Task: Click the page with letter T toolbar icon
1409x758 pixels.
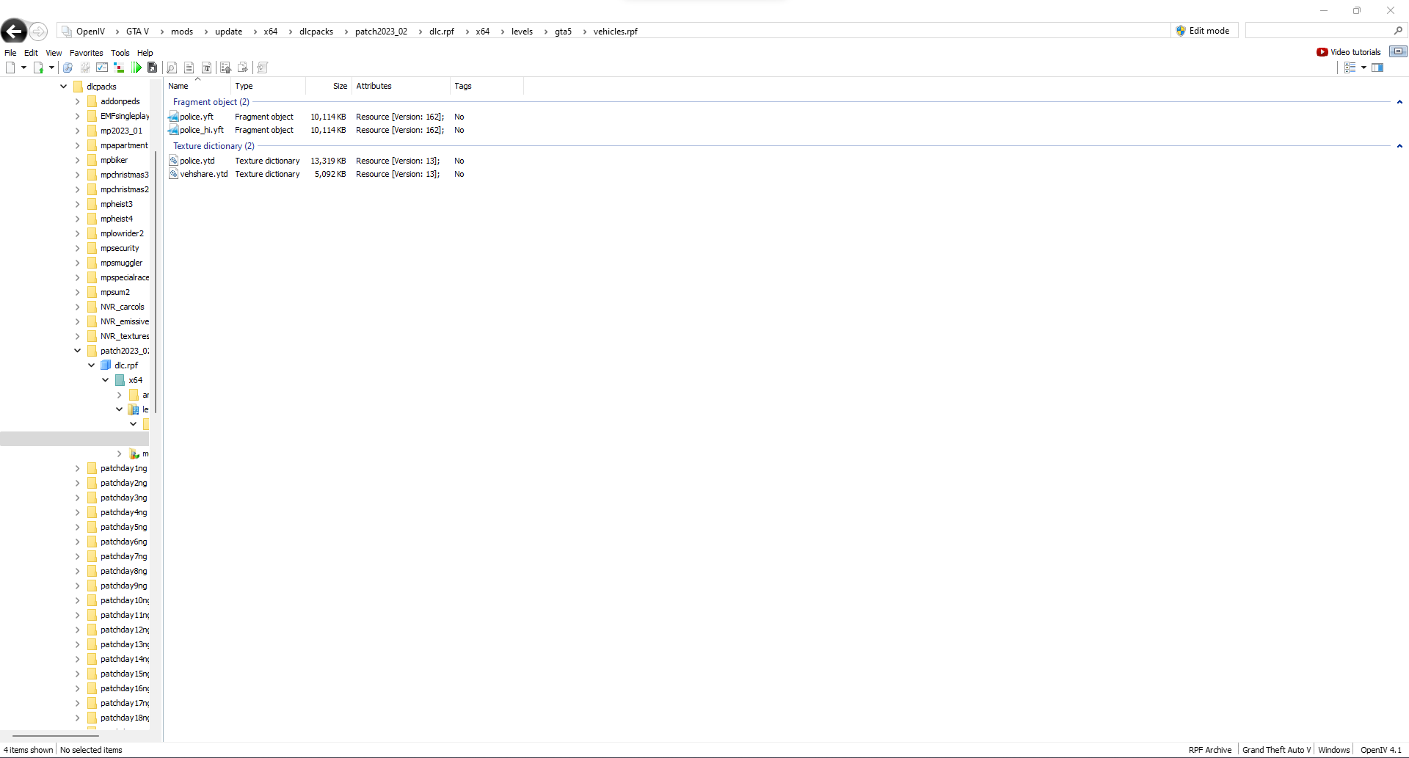Action: point(206,68)
